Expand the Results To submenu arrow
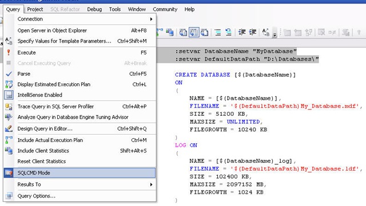366x206 pixels. pyautogui.click(x=151, y=184)
